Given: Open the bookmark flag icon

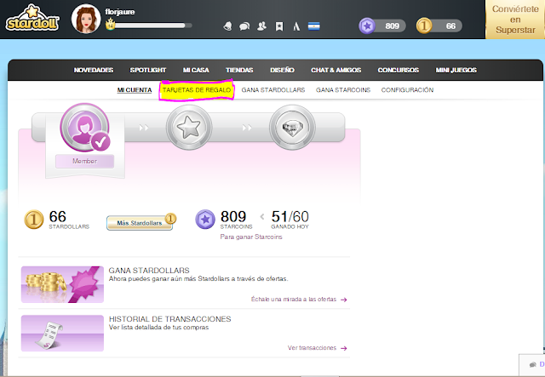Looking at the screenshot, I should point(279,26).
